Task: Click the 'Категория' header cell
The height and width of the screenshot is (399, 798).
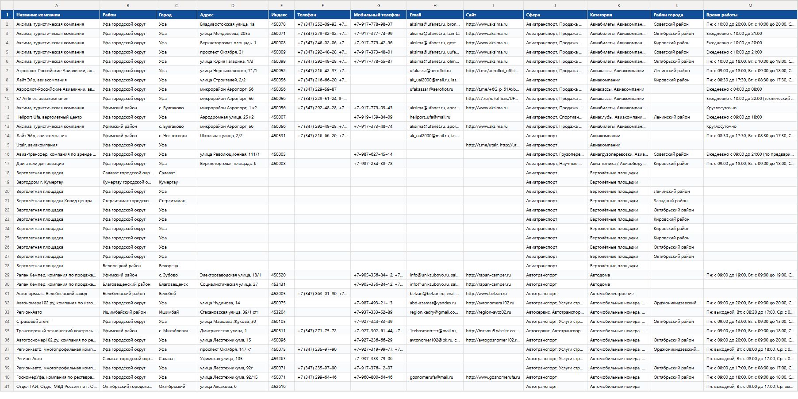Action: click(x=619, y=15)
